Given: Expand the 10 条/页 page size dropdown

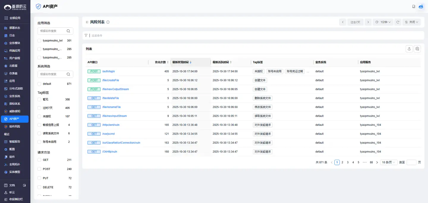Looking at the screenshot, I should coord(389,162).
